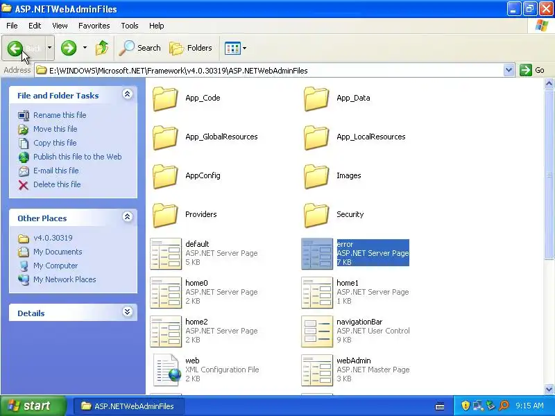
Task: Click the Go button beside address bar
Action: click(533, 71)
